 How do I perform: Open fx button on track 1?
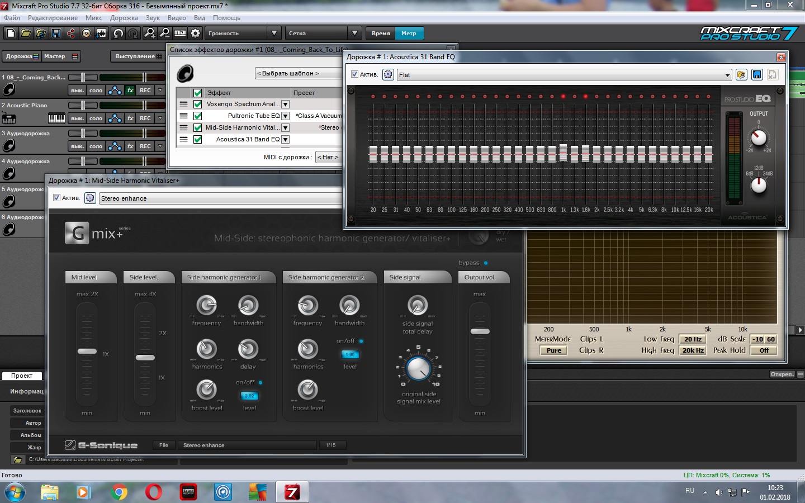pos(130,90)
